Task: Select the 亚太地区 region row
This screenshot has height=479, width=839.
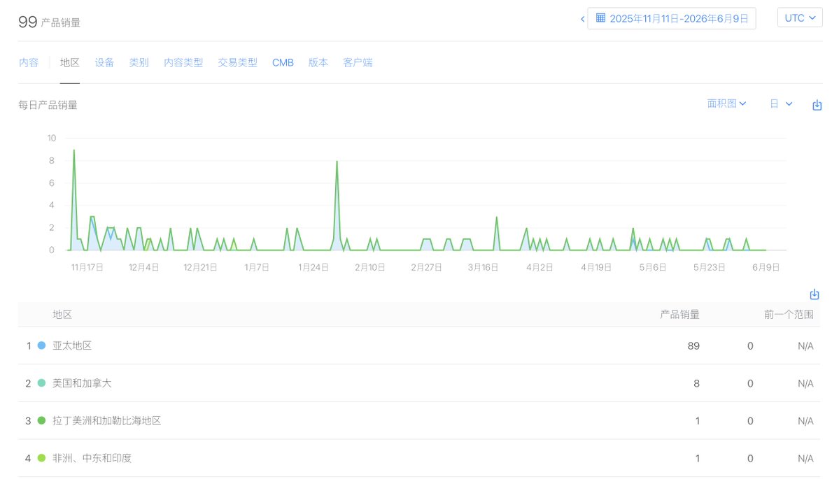Action: (x=419, y=346)
